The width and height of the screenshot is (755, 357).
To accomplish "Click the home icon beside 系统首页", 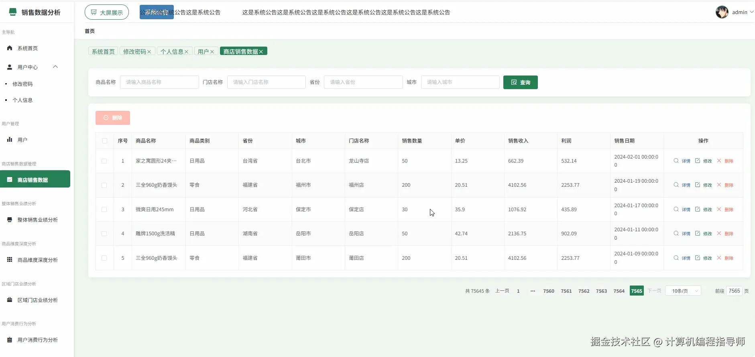I will click(10, 48).
